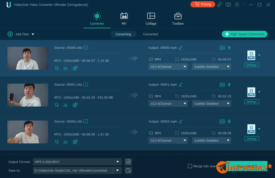Choose MP4 format profile for 00001.mp4
This screenshot has height=178, width=275.
pos(251,92)
